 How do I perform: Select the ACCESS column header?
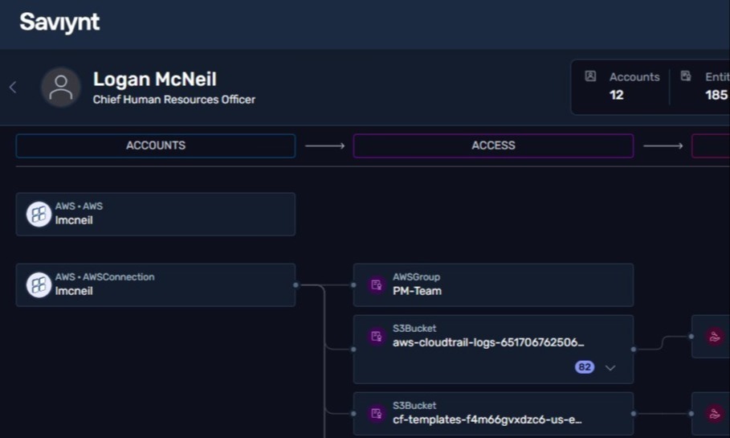494,145
